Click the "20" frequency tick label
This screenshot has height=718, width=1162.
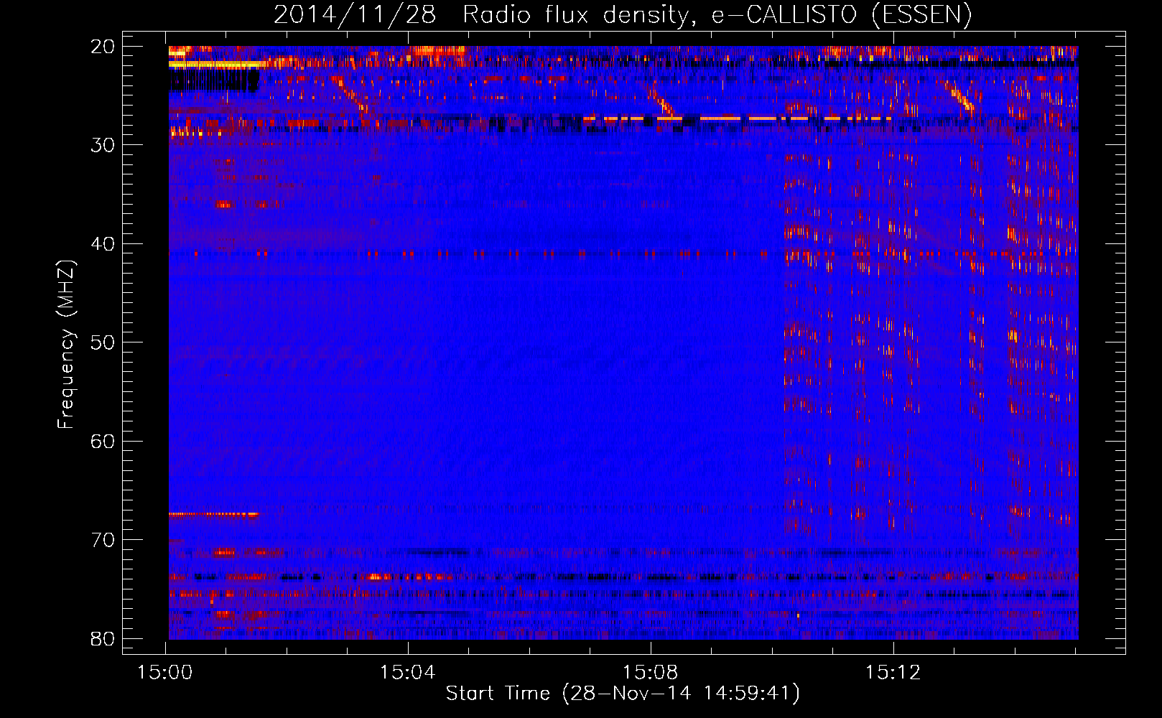(103, 47)
